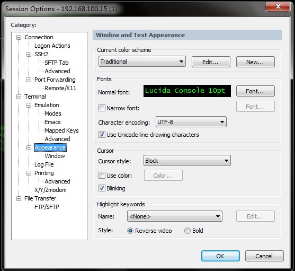
Task: Open the Cursor style dropdown
Action: pyautogui.click(x=187, y=161)
